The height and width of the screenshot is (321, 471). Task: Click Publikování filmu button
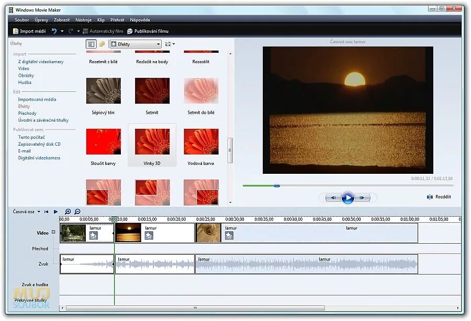tap(148, 31)
